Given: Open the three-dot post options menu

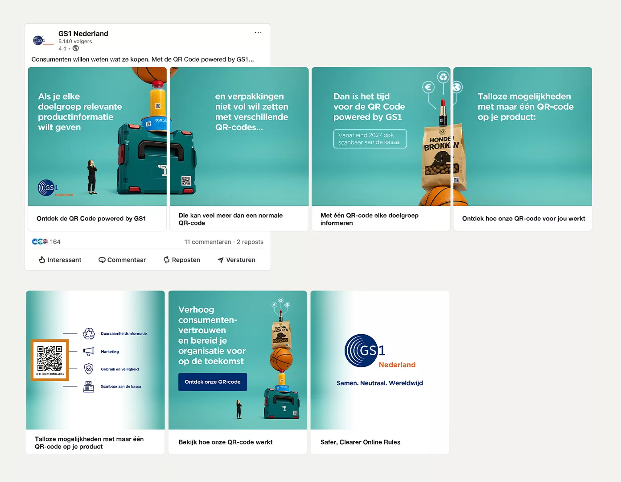Looking at the screenshot, I should tap(258, 33).
